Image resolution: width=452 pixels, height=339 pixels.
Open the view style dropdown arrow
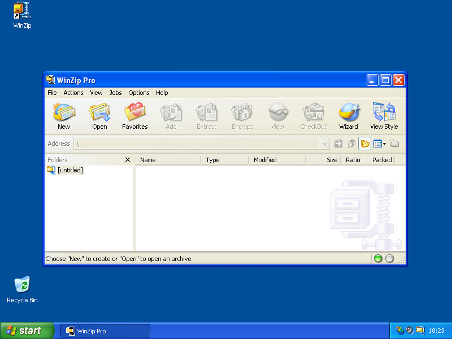point(384,144)
